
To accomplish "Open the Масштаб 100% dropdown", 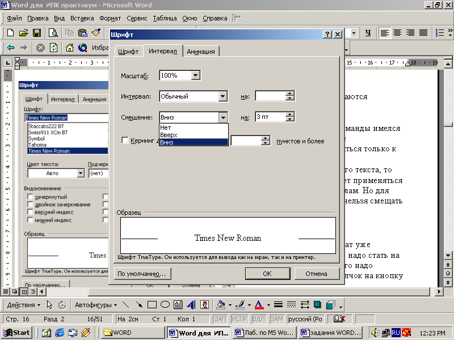I will tap(195, 75).
